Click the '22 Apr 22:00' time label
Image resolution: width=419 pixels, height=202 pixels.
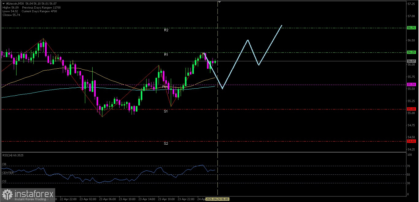coord(68,199)
